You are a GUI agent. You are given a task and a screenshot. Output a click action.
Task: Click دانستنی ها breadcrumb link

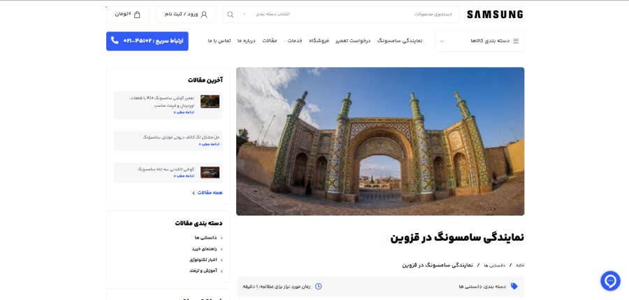[494, 265]
